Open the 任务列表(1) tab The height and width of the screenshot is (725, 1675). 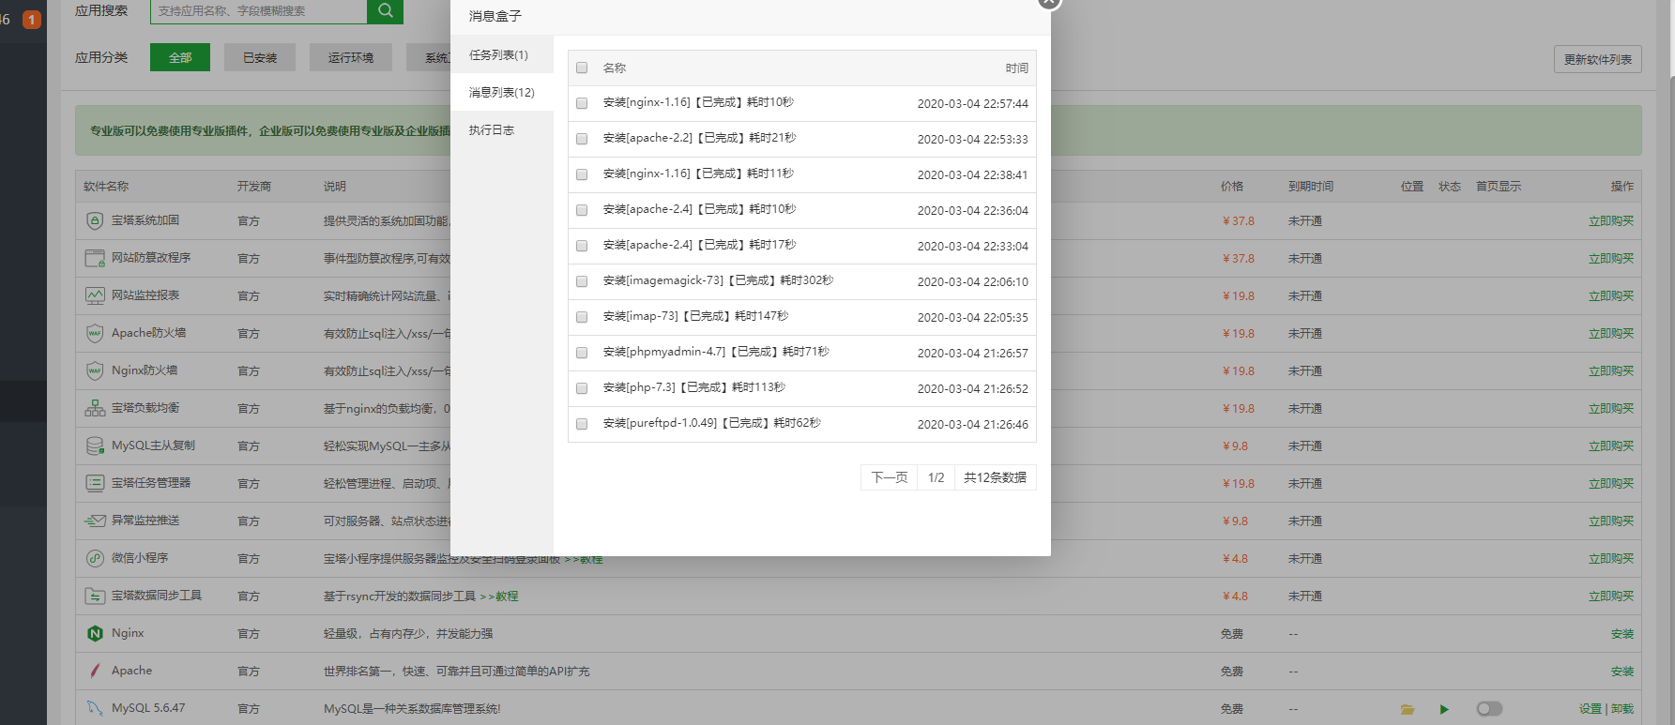502,55
